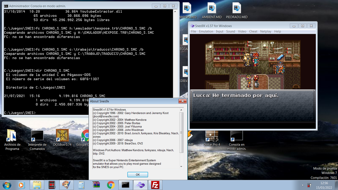Open Google Chrome from the taskbar

(111, 185)
